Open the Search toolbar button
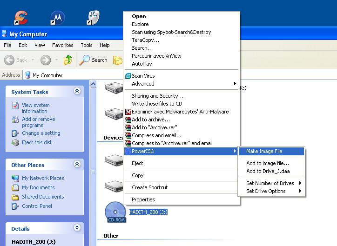This screenshot has height=246, width=337. pyautogui.click(x=93, y=60)
